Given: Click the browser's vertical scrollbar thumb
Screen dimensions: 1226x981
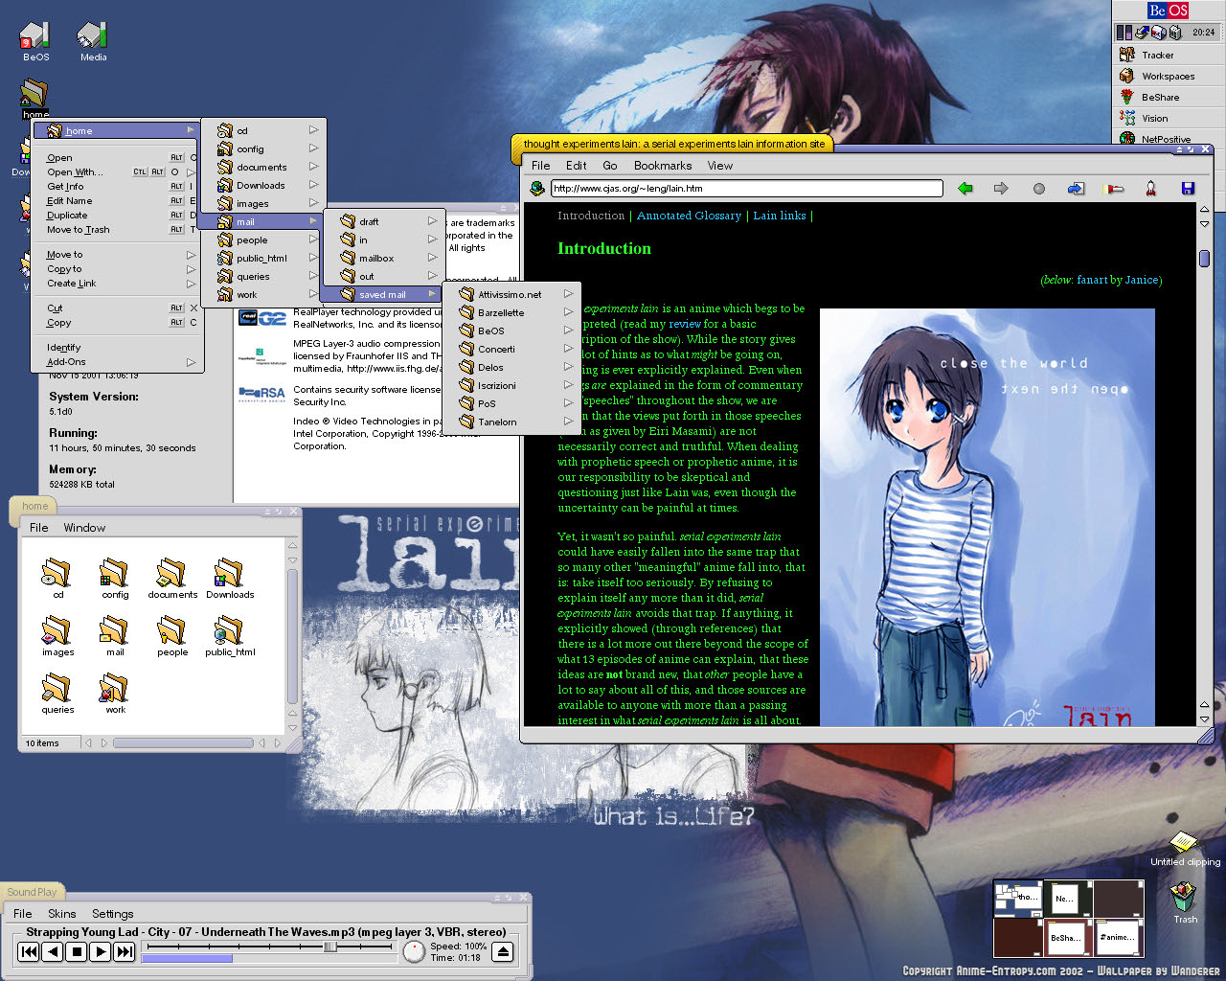Looking at the screenshot, I should point(1204,259).
